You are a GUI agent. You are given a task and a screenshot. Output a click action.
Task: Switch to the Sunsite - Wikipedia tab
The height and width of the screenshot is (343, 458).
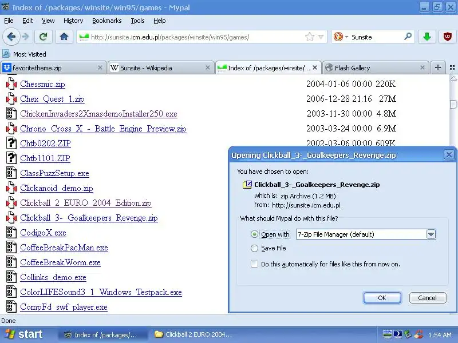[161, 67]
